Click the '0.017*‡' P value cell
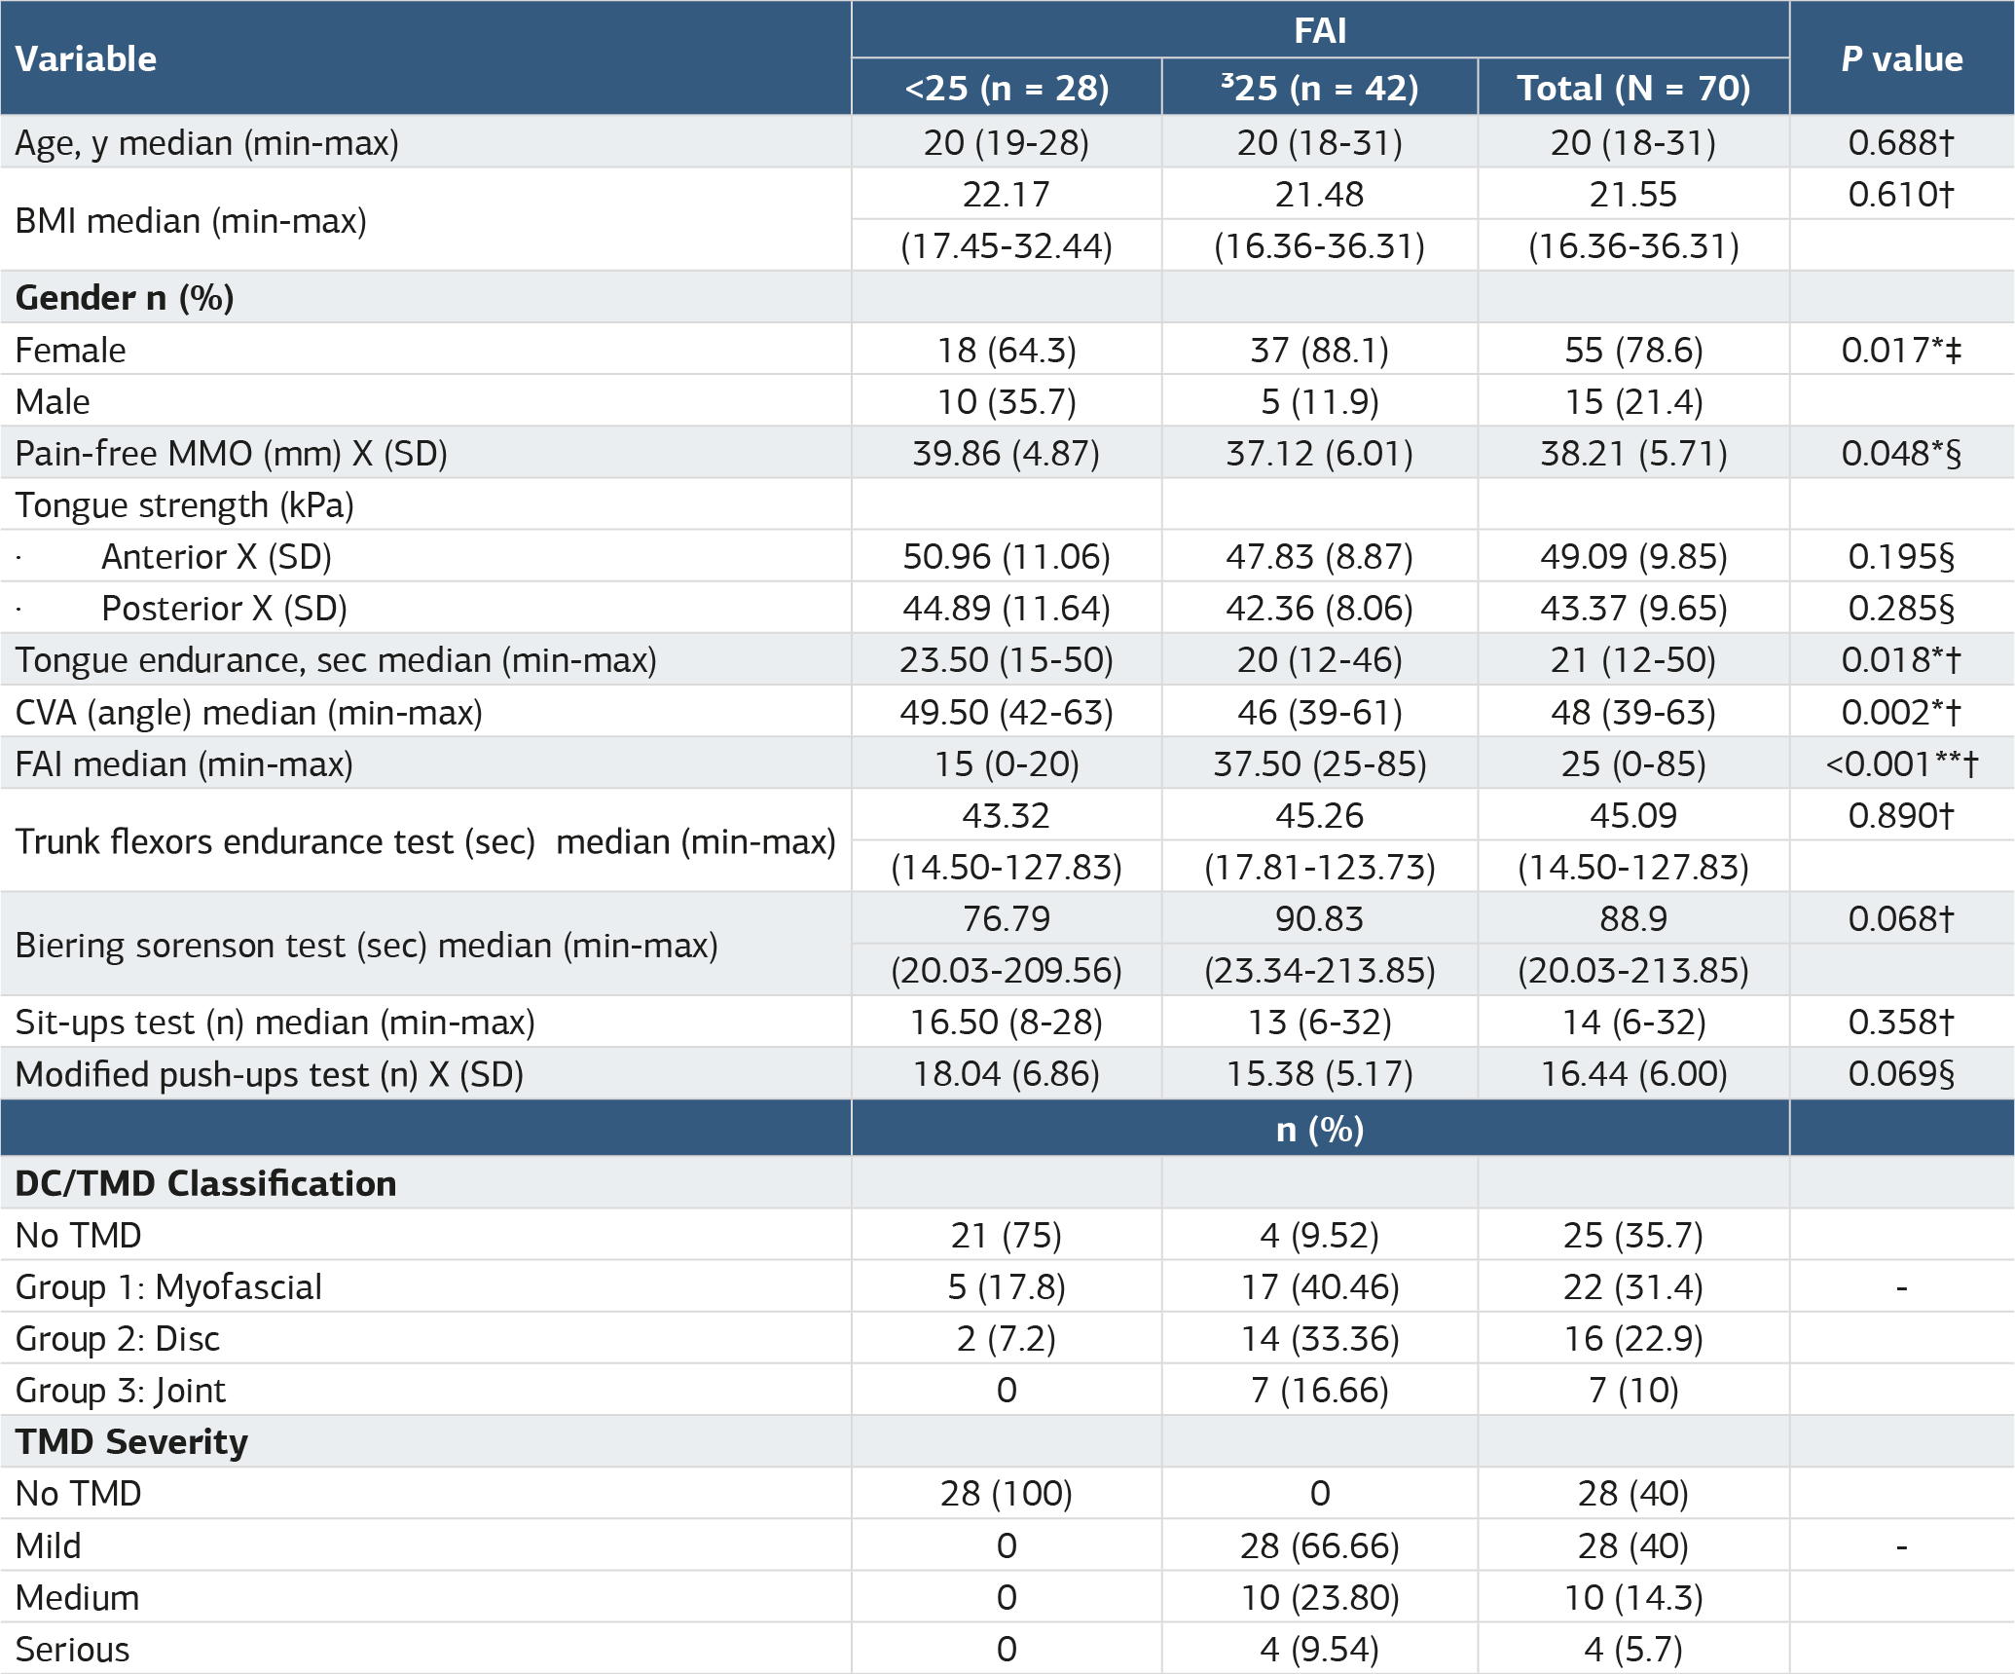The image size is (2015, 1674). [x=1901, y=351]
